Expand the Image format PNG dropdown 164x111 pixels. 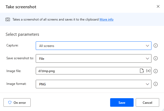93,84
